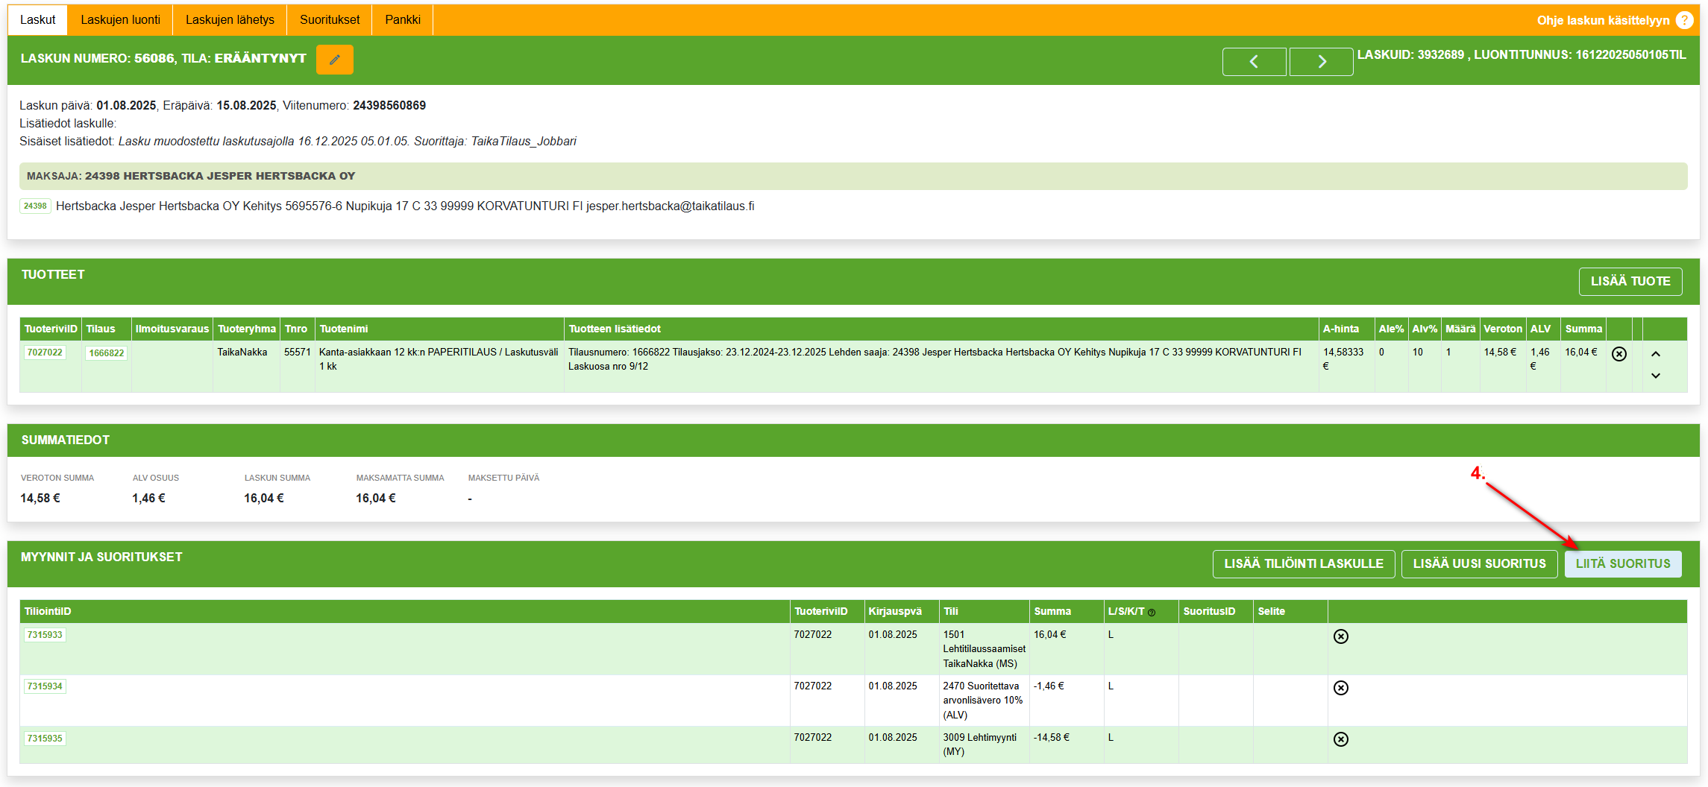Delete posting 7315934 using the X icon
The height and width of the screenshot is (787, 1708).
pyautogui.click(x=1340, y=688)
